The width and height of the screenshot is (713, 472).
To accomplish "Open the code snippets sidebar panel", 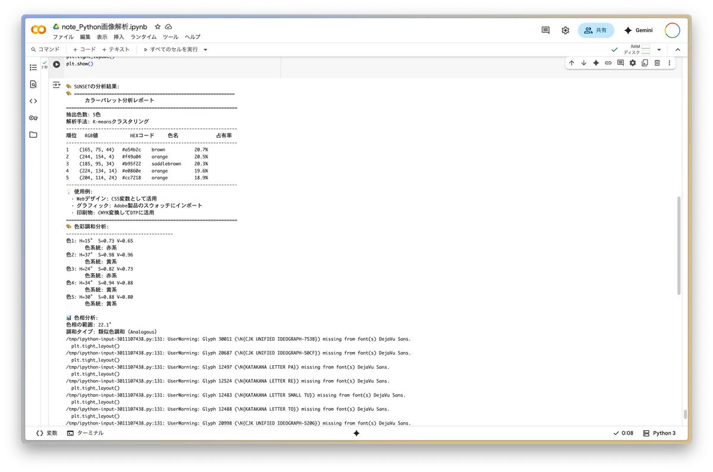I will click(x=33, y=101).
